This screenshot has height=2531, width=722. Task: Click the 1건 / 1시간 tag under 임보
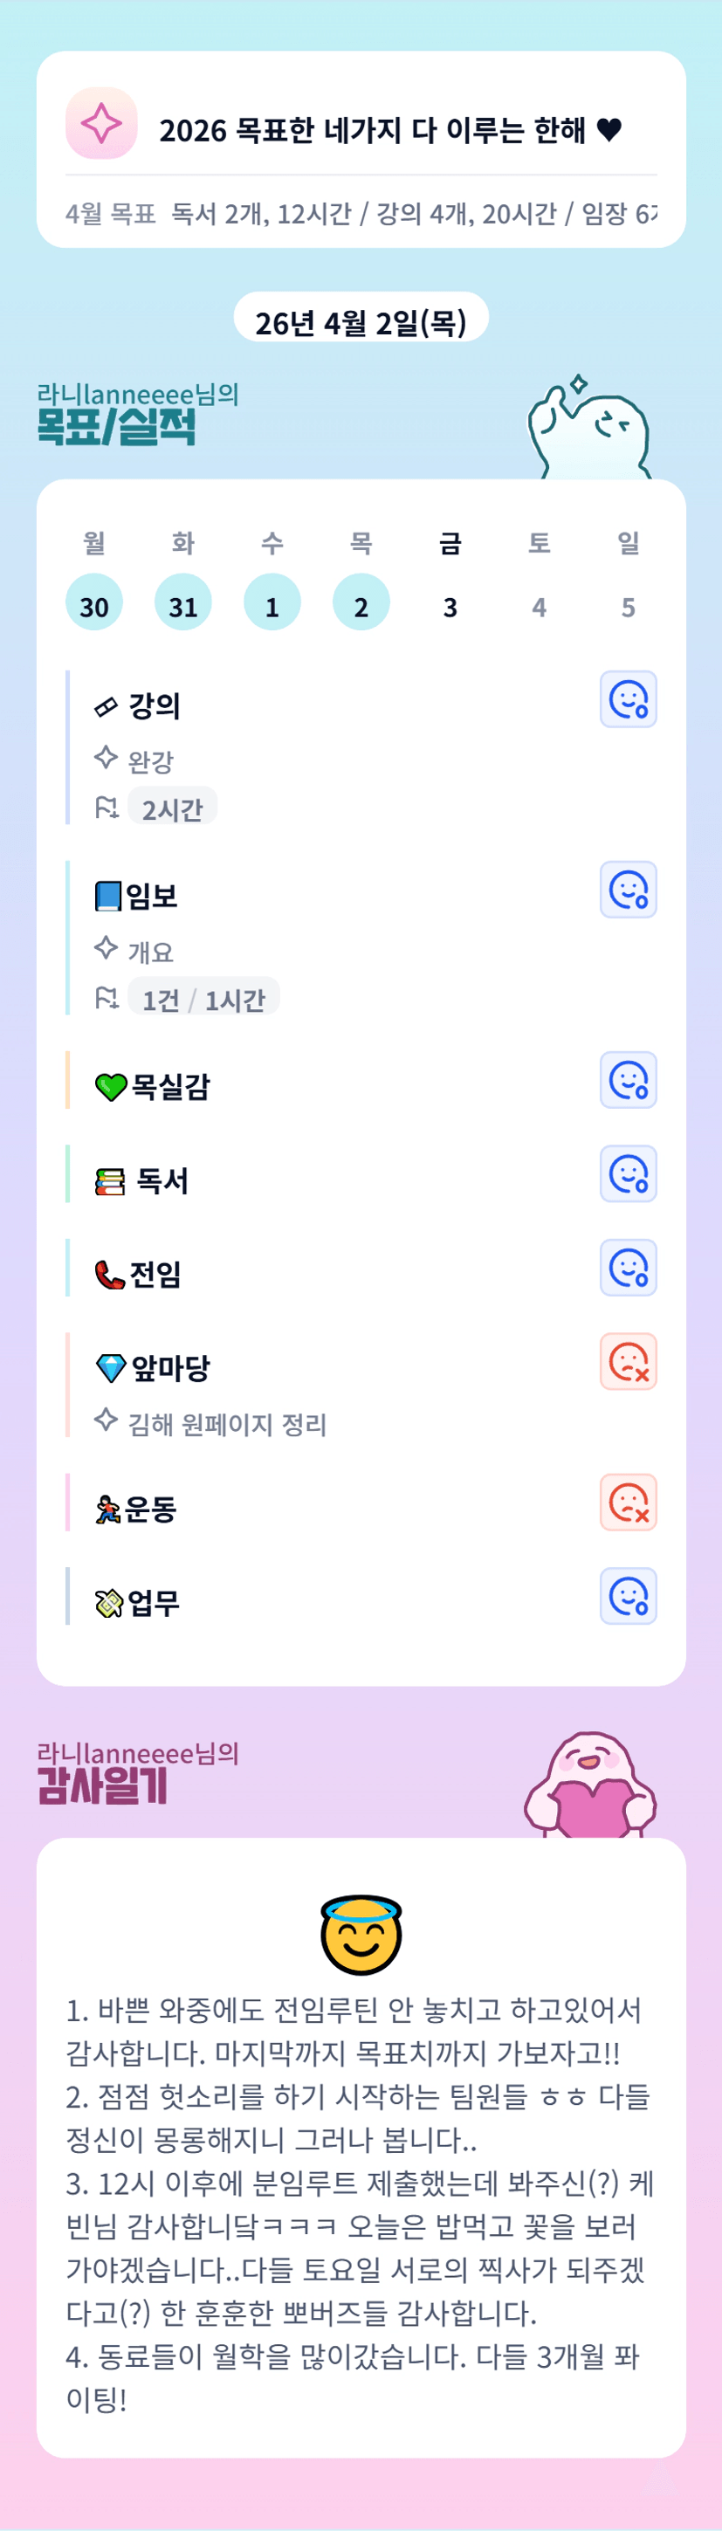203,1000
